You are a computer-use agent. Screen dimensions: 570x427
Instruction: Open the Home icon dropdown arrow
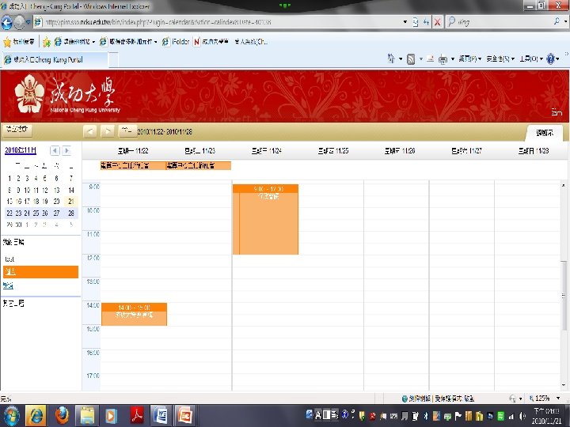[x=401, y=59]
